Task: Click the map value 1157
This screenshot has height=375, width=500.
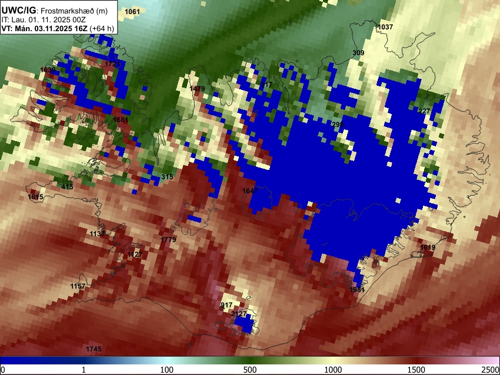Action: pos(78,286)
